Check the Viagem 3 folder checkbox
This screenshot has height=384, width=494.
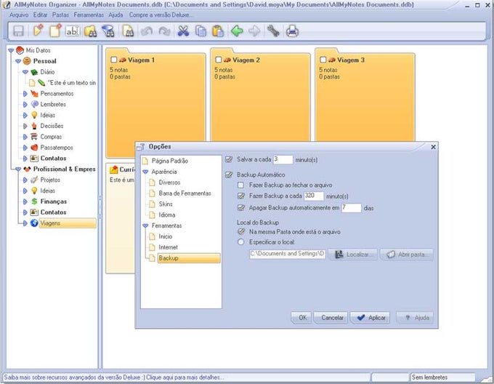pyautogui.click(x=323, y=60)
